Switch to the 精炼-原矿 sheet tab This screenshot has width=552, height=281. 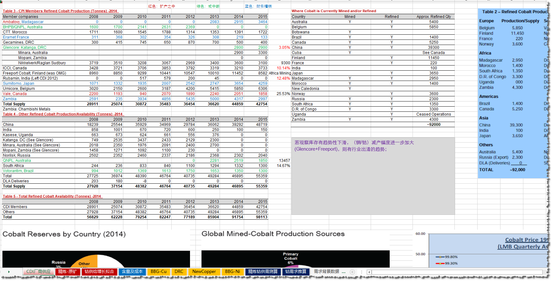[67, 272]
